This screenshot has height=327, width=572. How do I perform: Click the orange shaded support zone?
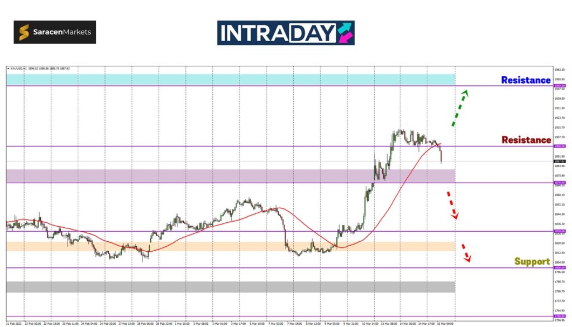[x=230, y=246]
